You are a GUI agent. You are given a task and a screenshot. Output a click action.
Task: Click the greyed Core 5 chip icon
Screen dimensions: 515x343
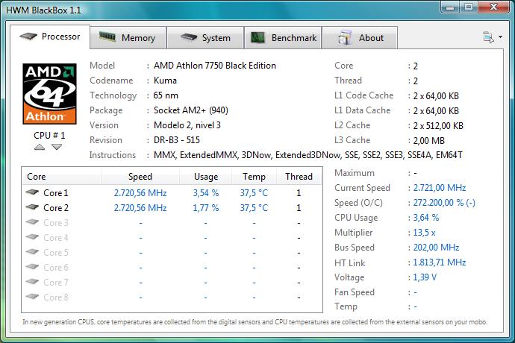33,252
